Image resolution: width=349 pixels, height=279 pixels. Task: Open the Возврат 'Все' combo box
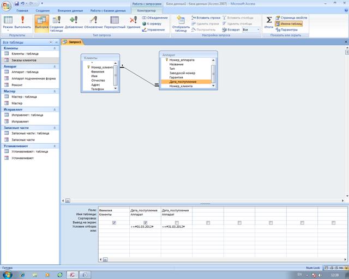click(x=252, y=30)
